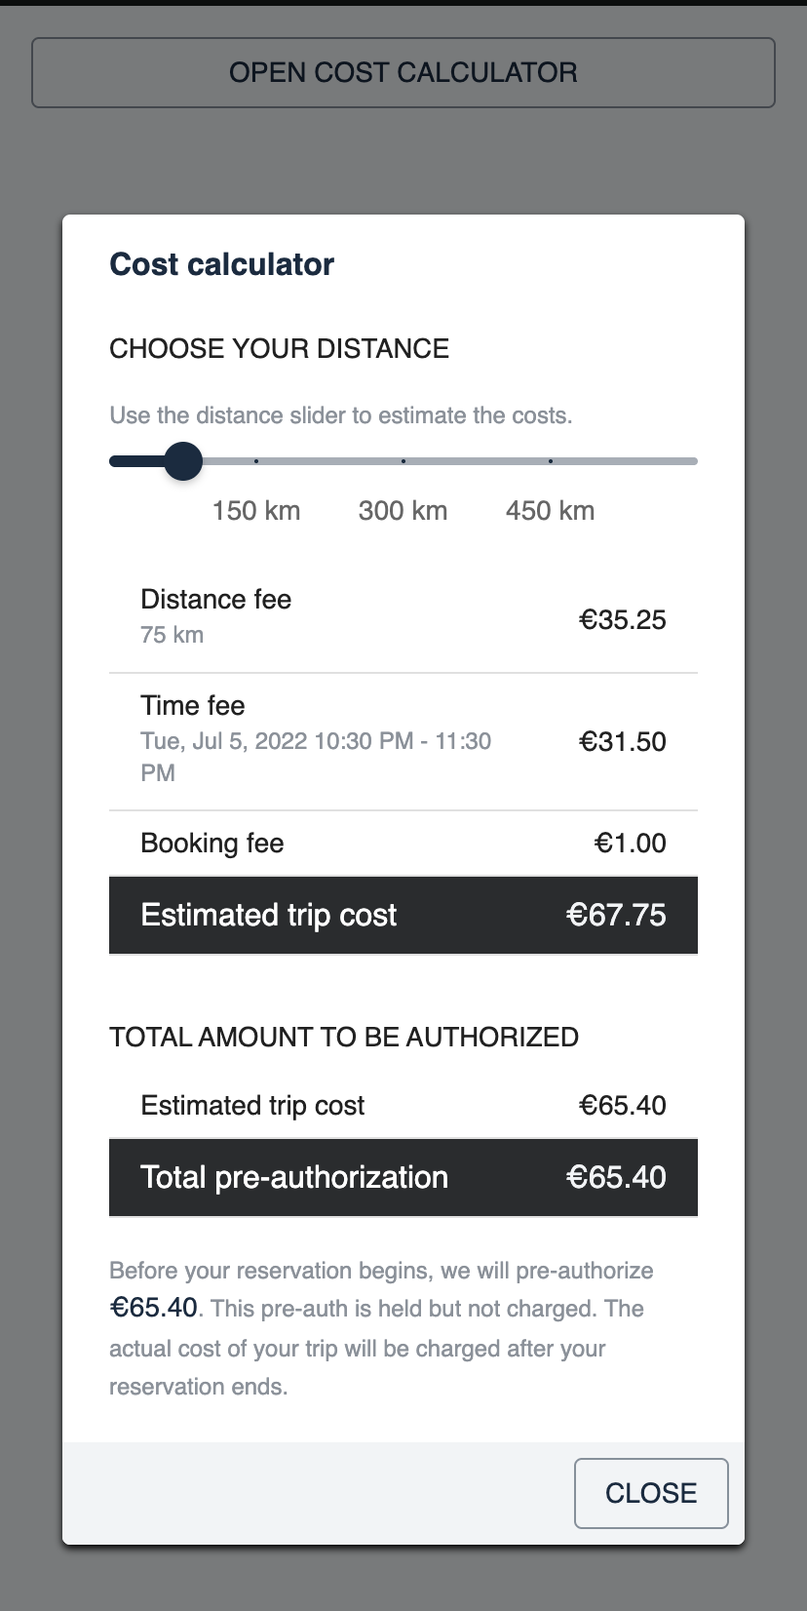Set slider to the 150 km mark

pos(256,461)
